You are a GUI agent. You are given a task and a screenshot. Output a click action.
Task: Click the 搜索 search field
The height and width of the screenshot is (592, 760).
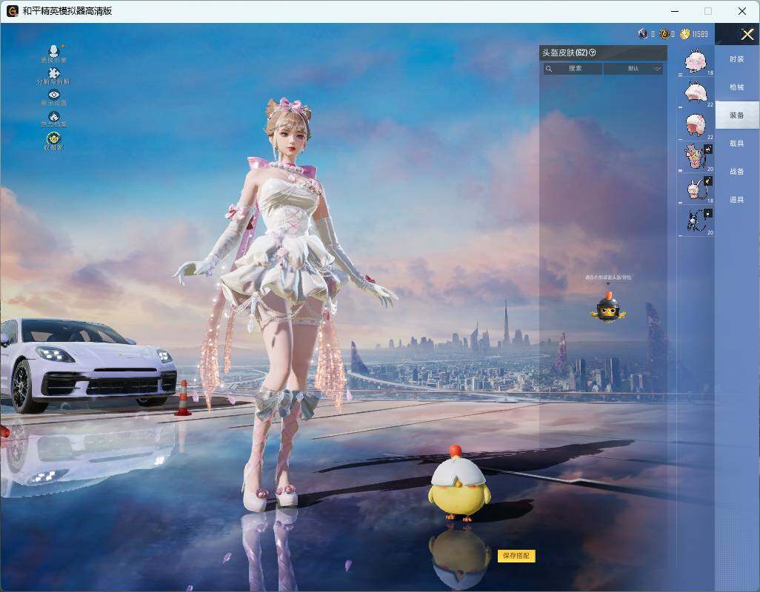point(573,69)
